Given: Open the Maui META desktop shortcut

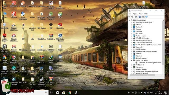Looking at the screenshot, I should pyautogui.click(x=51, y=70).
